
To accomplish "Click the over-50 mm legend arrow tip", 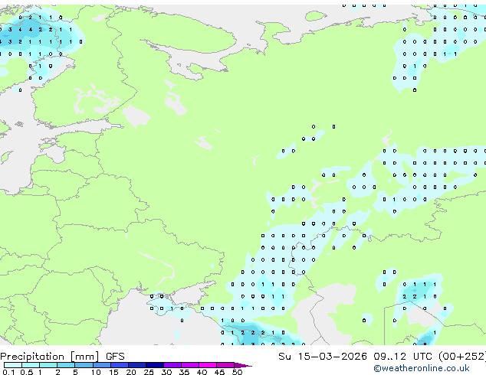I will coord(243,365).
